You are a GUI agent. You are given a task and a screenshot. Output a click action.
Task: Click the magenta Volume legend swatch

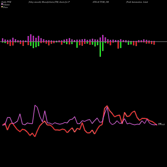[2, 4]
